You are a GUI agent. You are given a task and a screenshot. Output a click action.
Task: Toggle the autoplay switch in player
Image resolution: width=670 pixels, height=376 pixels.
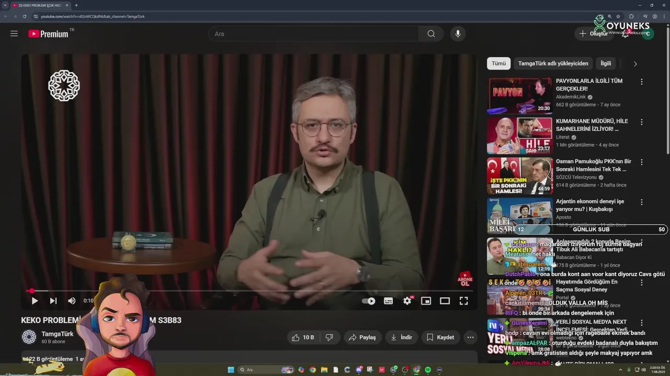(x=368, y=301)
